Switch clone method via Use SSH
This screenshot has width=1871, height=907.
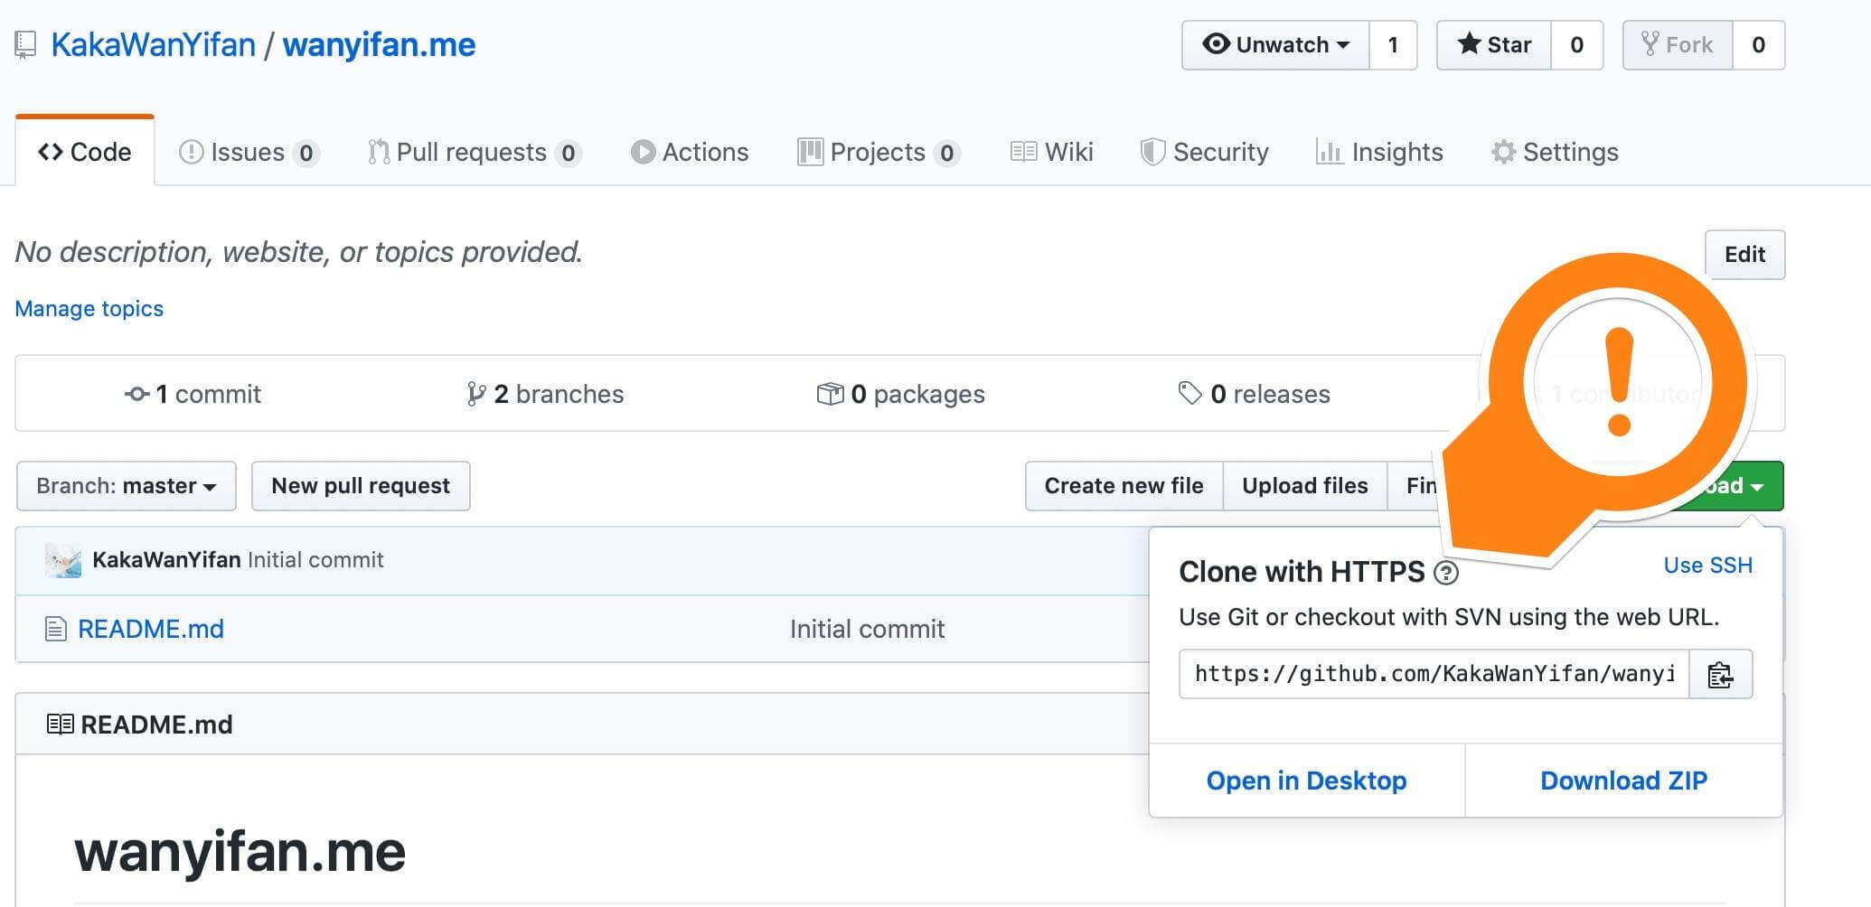1707,566
